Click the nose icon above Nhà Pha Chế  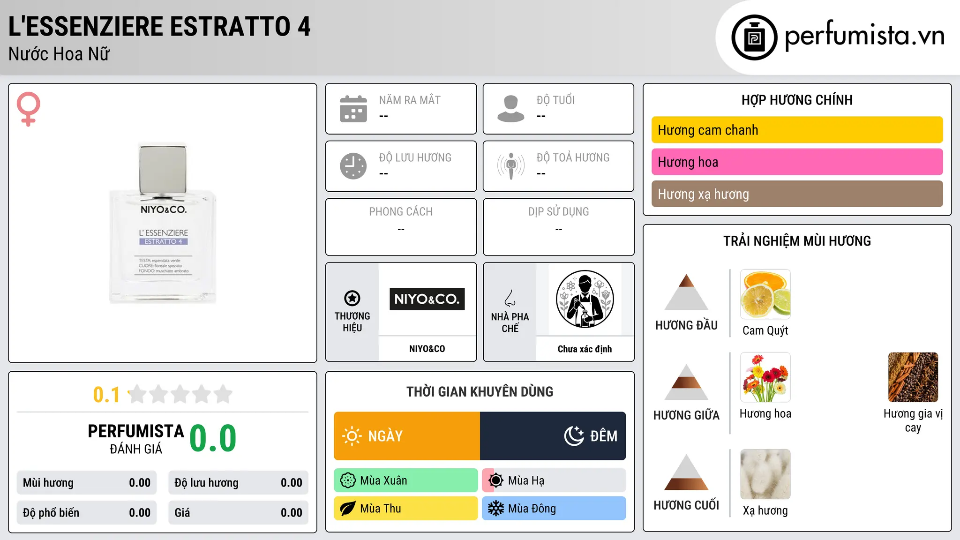point(510,298)
